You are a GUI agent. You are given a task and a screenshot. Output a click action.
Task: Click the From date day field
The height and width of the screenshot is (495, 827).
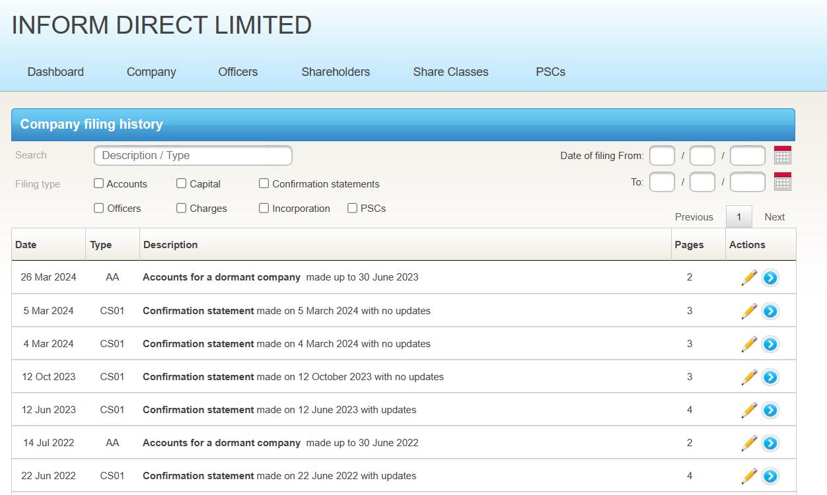click(662, 156)
